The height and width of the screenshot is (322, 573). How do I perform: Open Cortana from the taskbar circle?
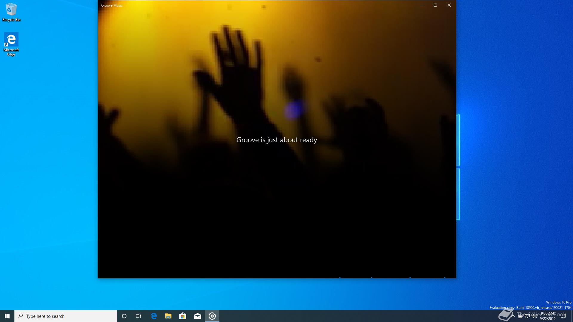(x=124, y=316)
